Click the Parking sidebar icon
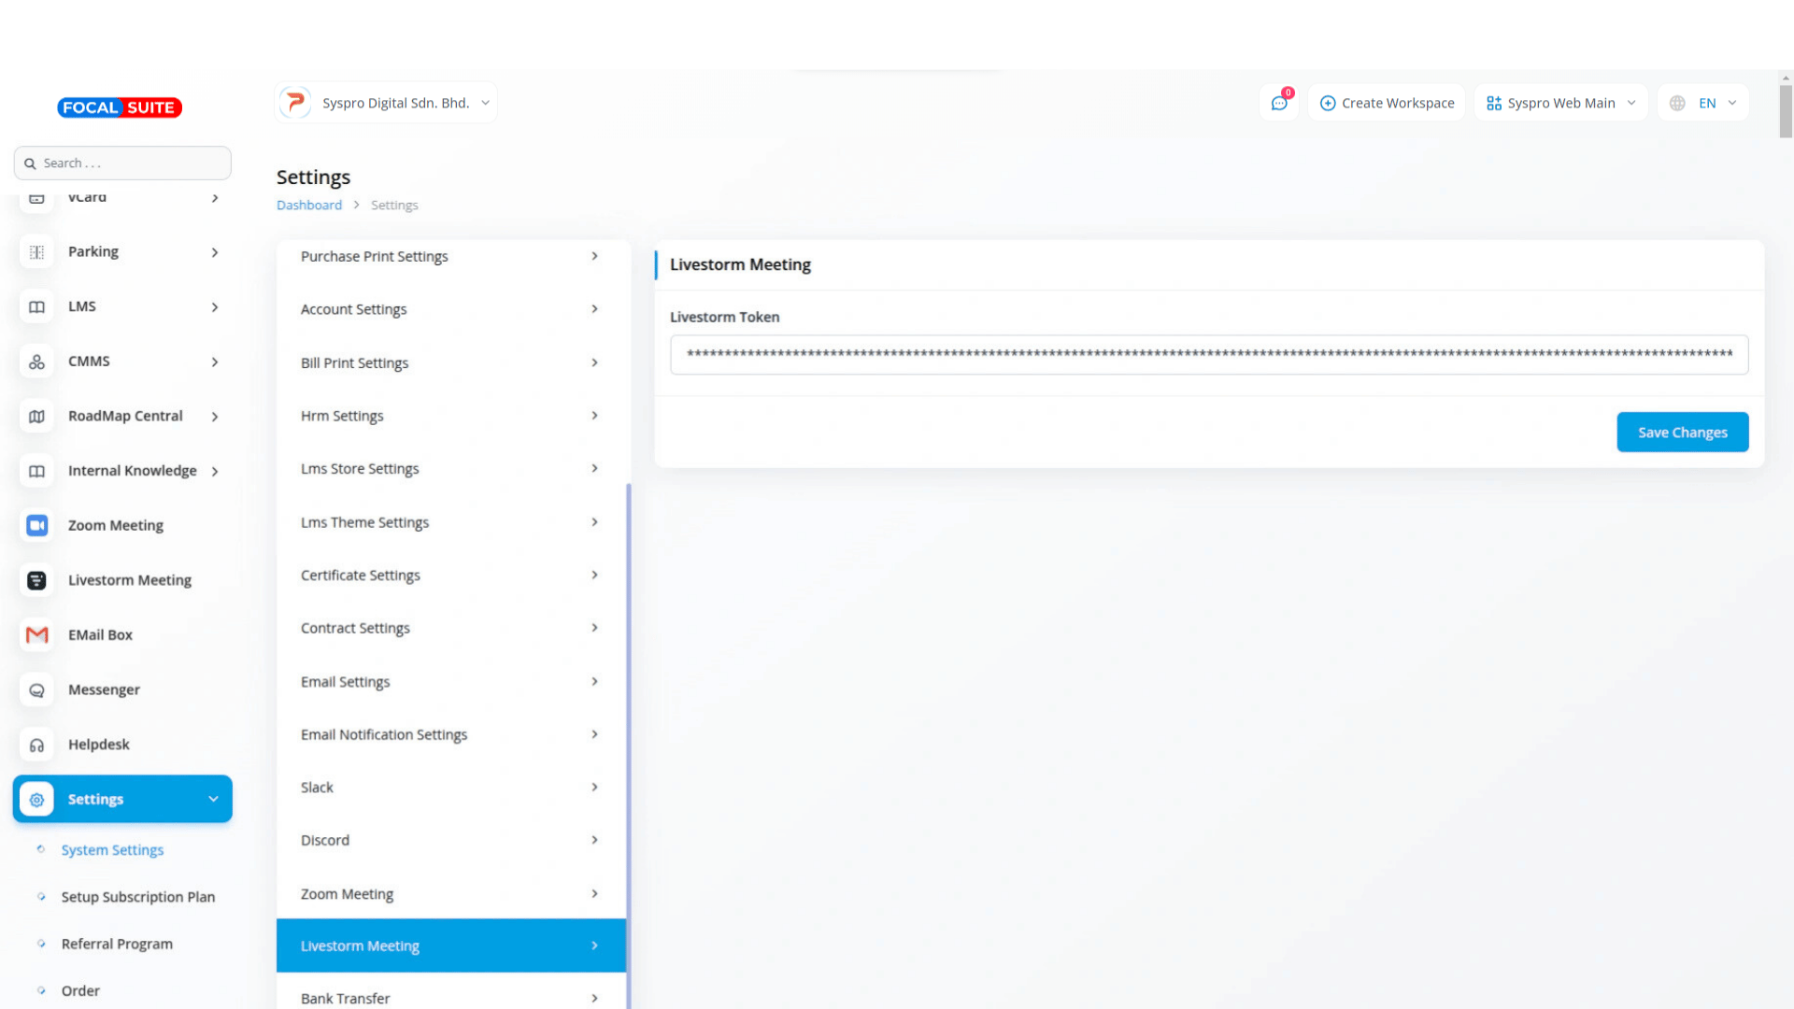Image resolution: width=1794 pixels, height=1009 pixels. click(x=36, y=252)
